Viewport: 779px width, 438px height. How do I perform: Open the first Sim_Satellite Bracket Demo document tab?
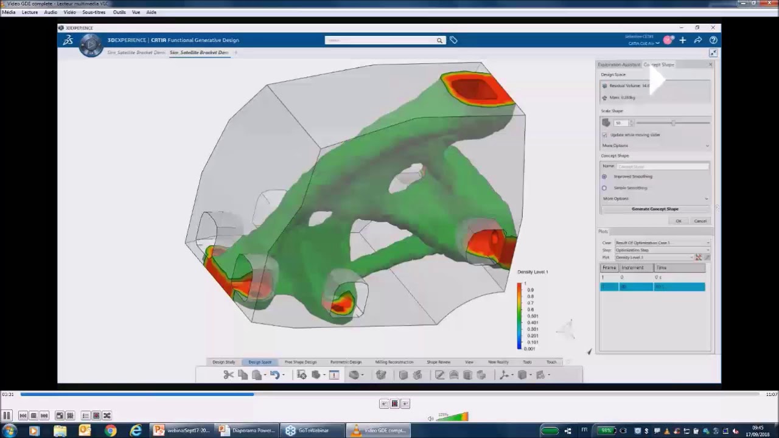pos(136,53)
